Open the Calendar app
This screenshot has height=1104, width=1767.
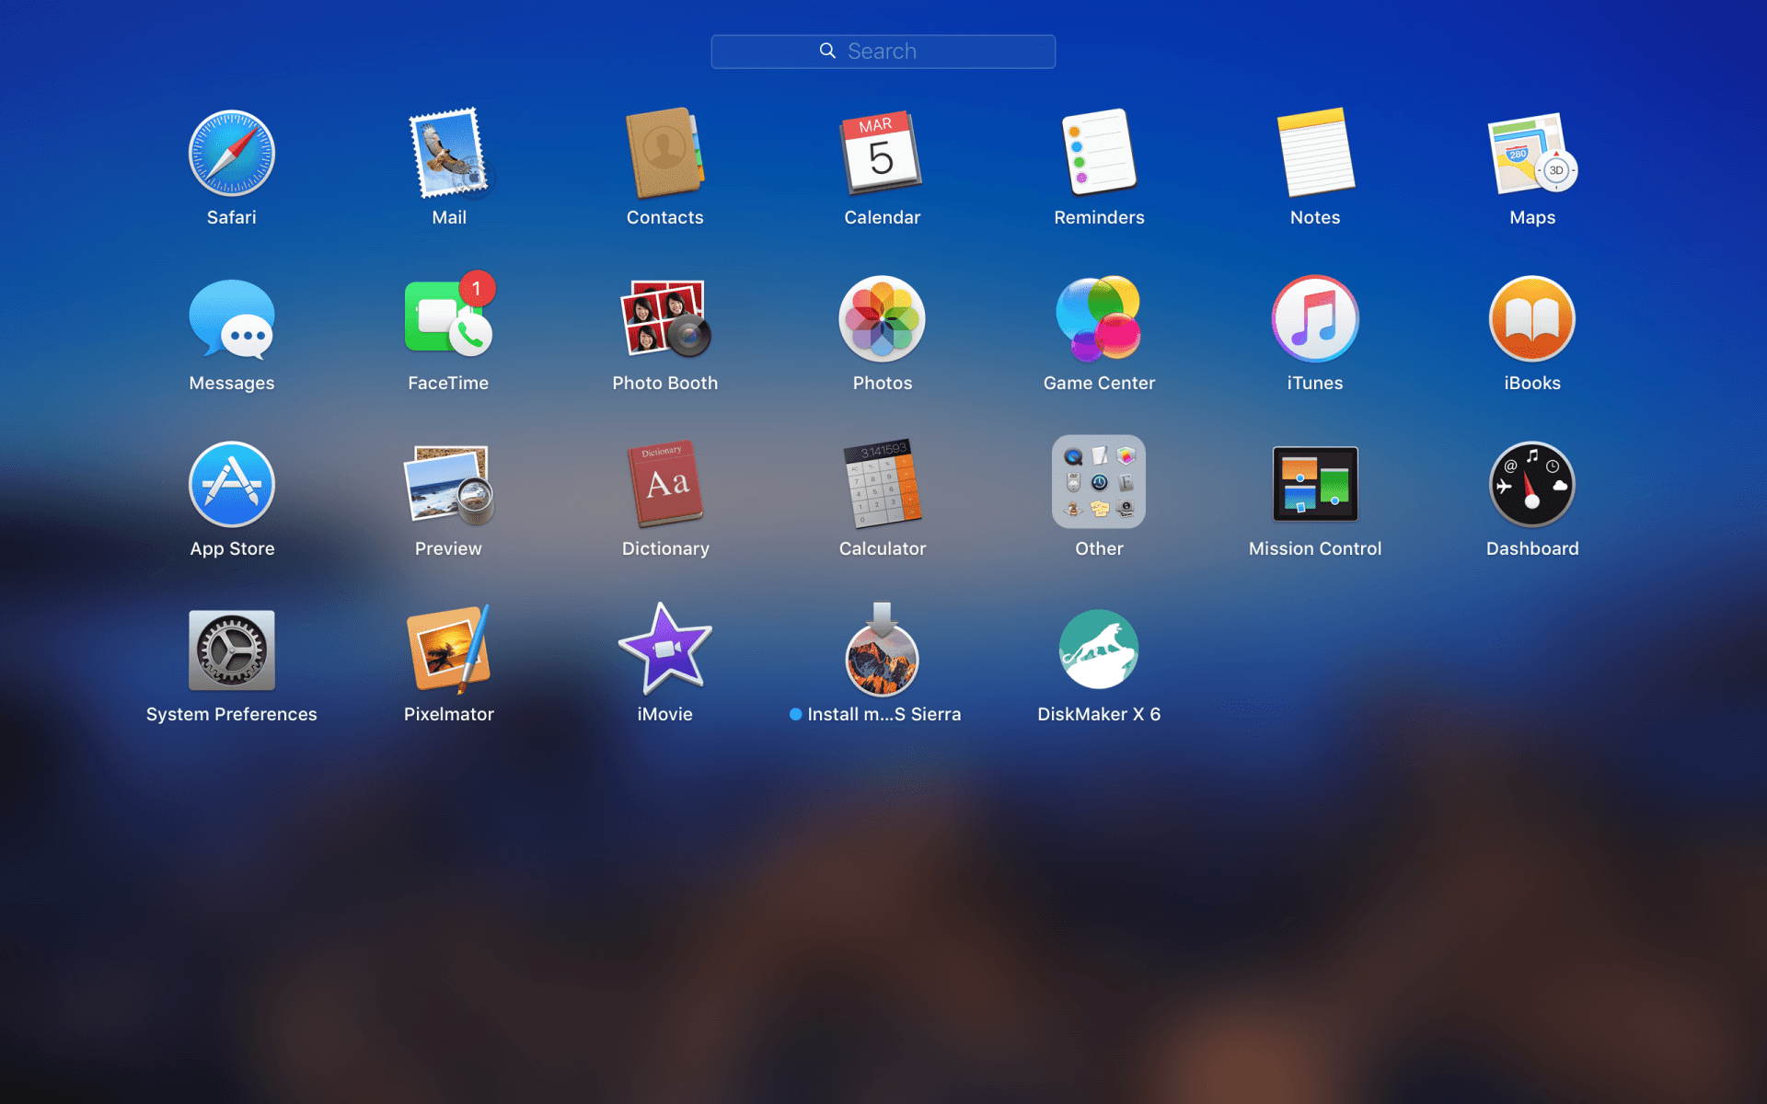[882, 154]
